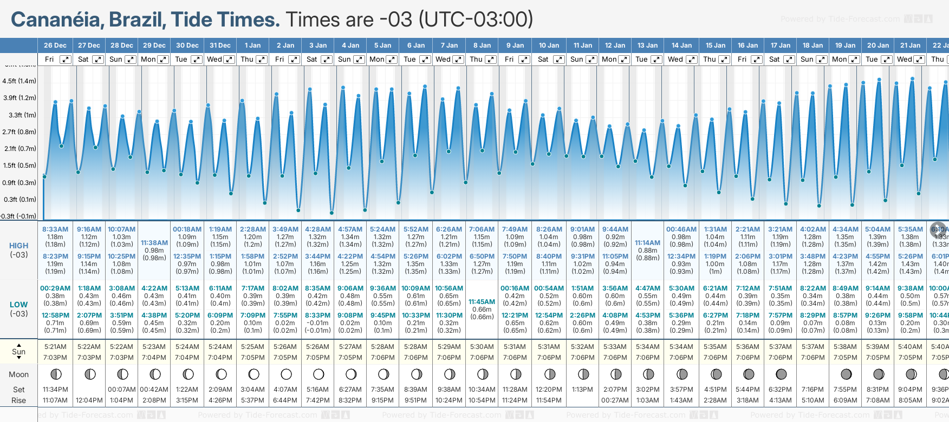Click the moon phase icon for 17 Jan

point(781,374)
